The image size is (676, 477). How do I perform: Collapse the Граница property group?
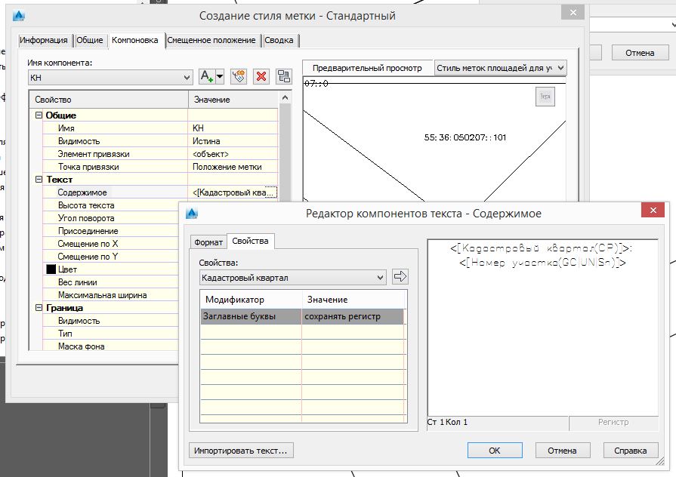[39, 308]
